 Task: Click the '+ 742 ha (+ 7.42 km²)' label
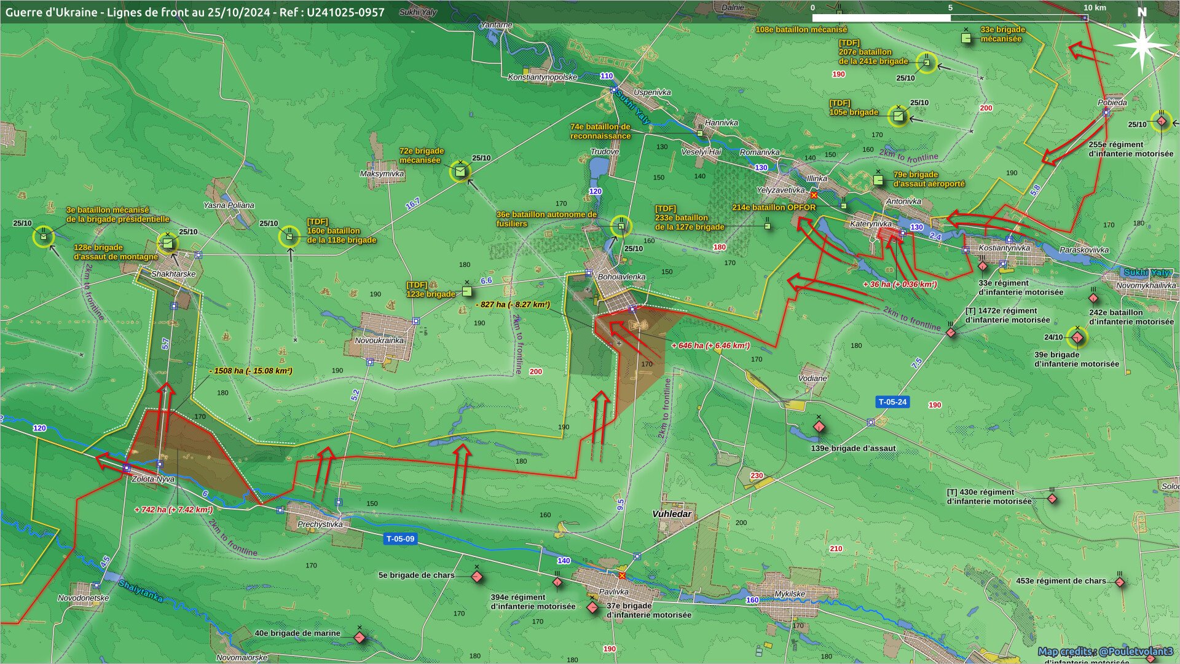pos(173,510)
